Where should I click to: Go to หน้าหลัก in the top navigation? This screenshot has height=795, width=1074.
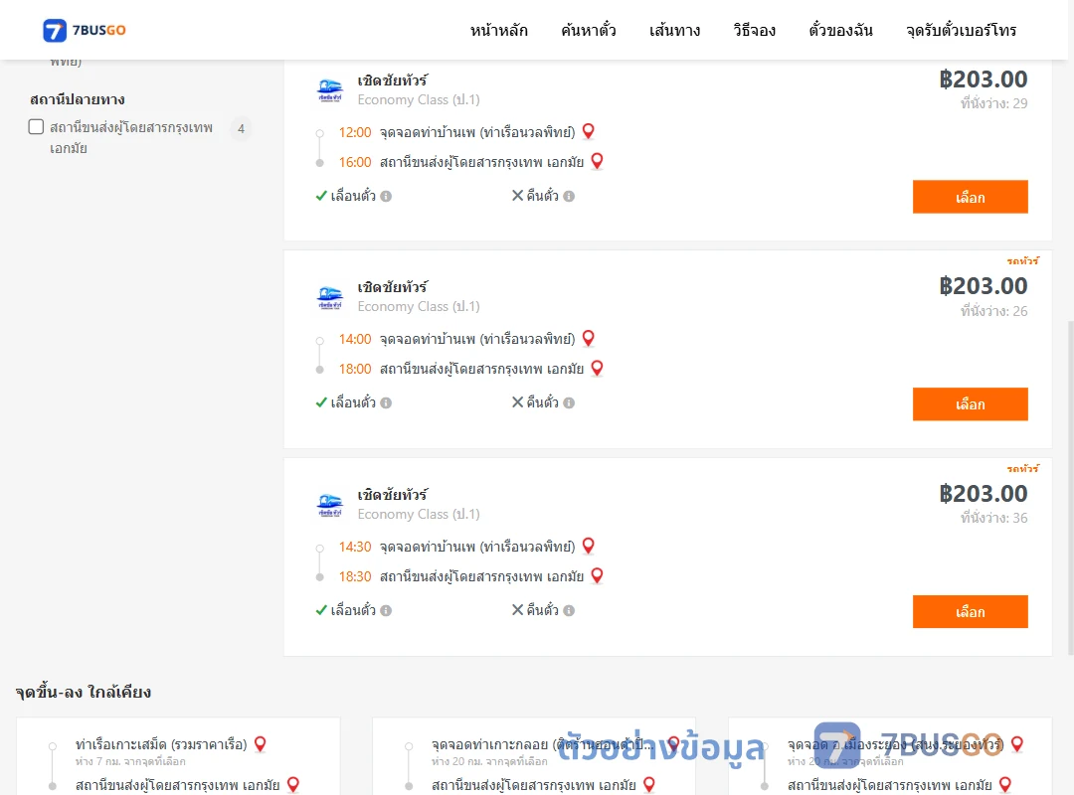coord(498,30)
